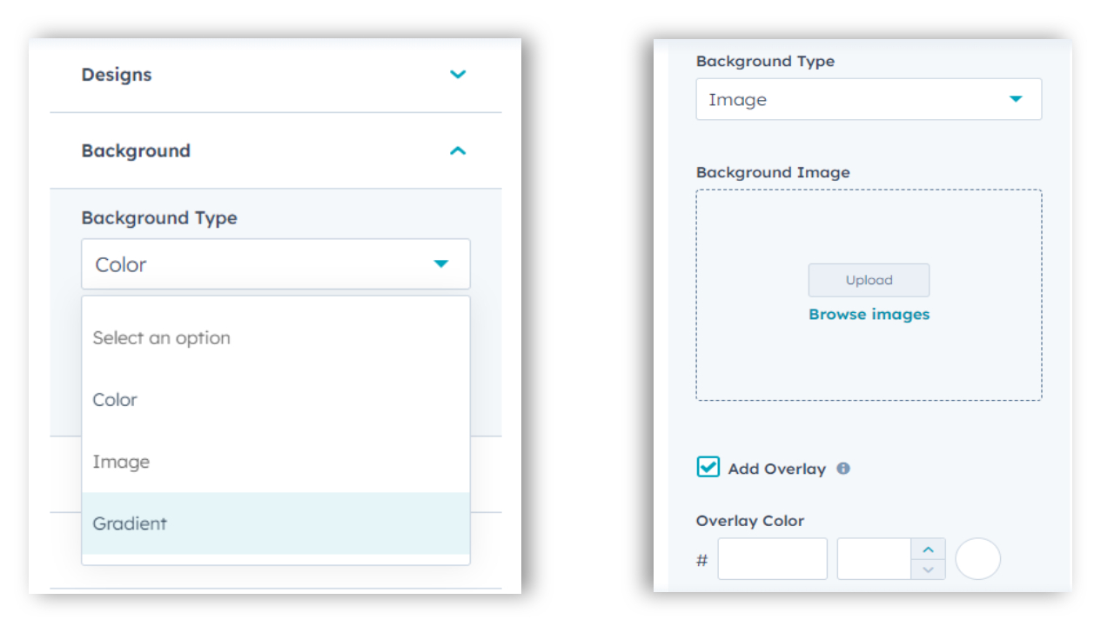Select Image from the dropdown list

pyautogui.click(x=122, y=462)
